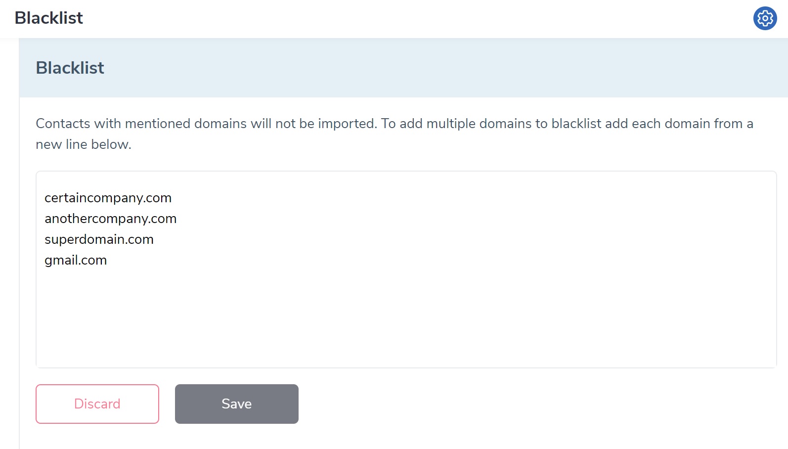Click the certaincompany.com line in textarea
The width and height of the screenshot is (788, 449).
click(108, 198)
